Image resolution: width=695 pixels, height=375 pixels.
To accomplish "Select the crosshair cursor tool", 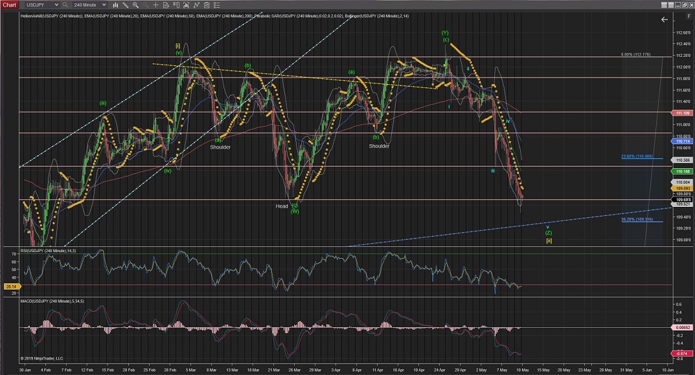I will [155, 5].
